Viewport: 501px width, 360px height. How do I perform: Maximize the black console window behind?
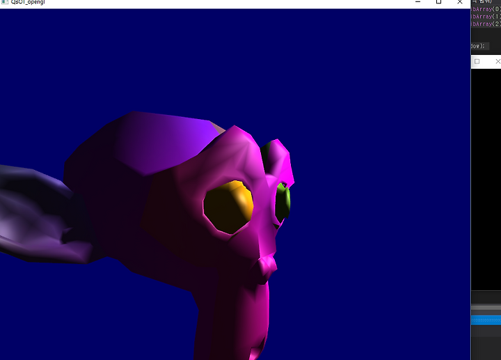tap(477, 61)
